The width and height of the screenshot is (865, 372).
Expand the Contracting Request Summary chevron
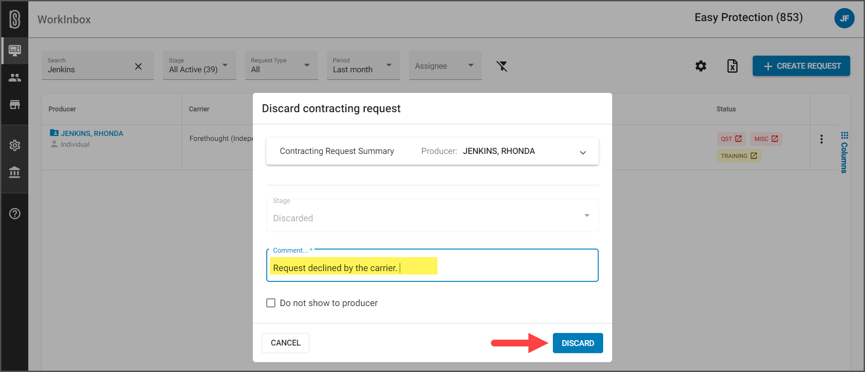pos(583,153)
